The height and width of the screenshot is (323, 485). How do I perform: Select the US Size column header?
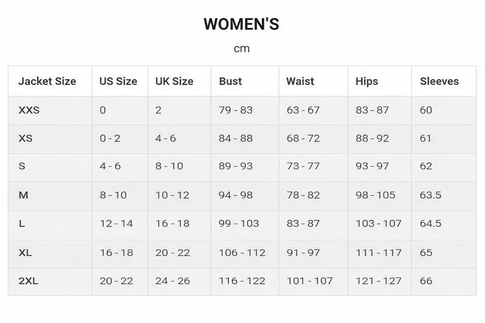click(x=118, y=81)
